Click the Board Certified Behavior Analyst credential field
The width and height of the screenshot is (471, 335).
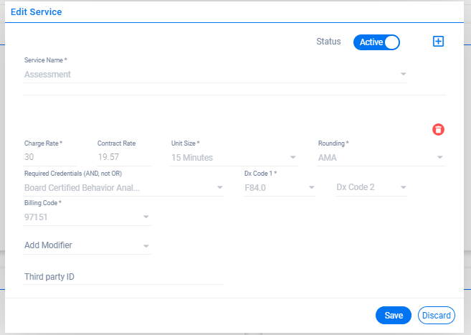(x=123, y=188)
